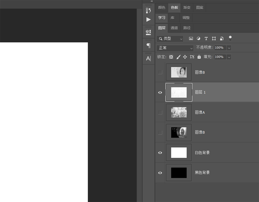This screenshot has height=202, width=259.
Task: Open the layer filter 类型 dropdown
Action: [x=170, y=39]
